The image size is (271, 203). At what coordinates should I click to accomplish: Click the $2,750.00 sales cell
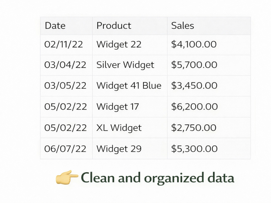209,128
